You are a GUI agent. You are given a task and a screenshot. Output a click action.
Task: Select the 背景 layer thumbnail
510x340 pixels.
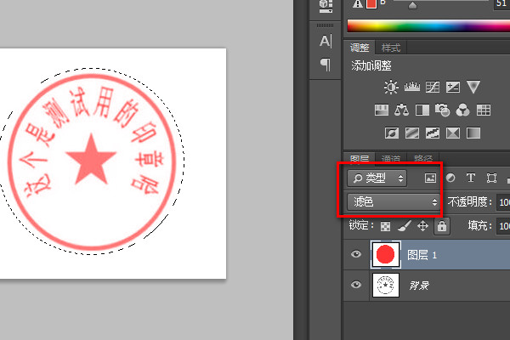(x=385, y=285)
